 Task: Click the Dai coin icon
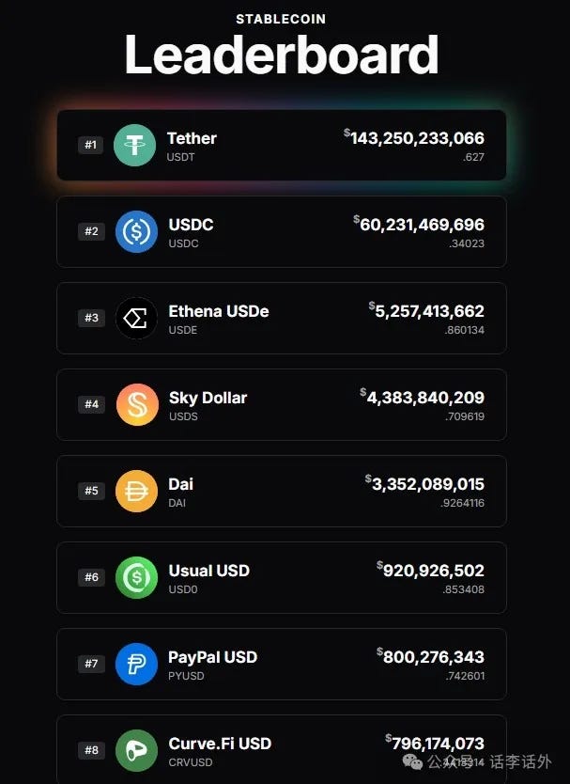click(136, 491)
